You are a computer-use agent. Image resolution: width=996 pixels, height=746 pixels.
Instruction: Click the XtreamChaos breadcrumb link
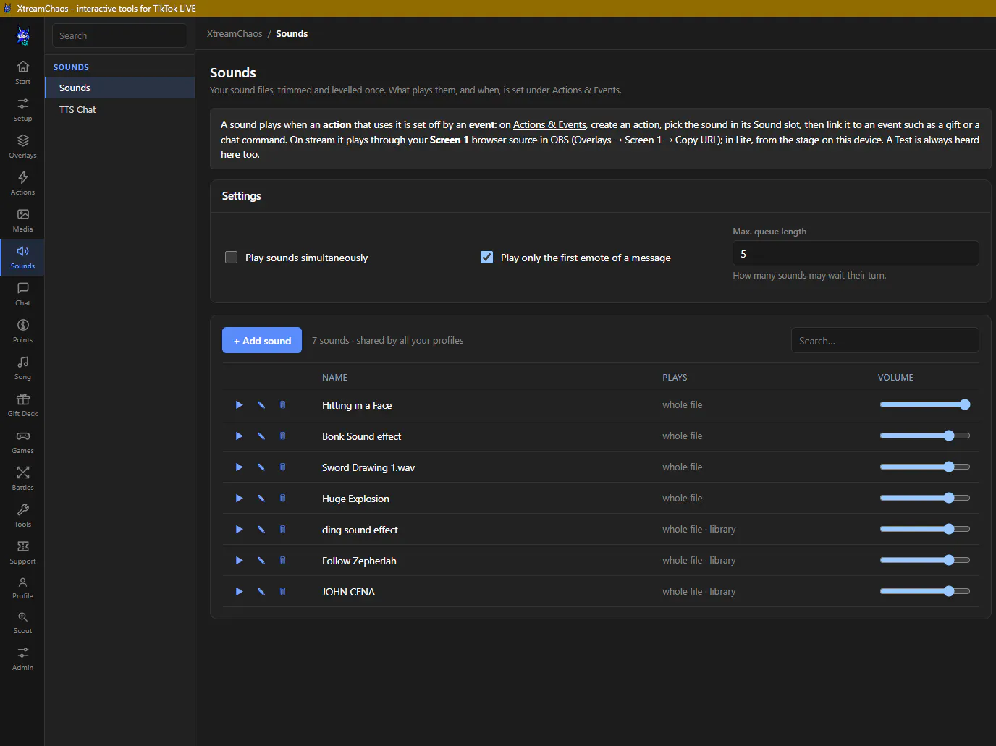coord(235,34)
